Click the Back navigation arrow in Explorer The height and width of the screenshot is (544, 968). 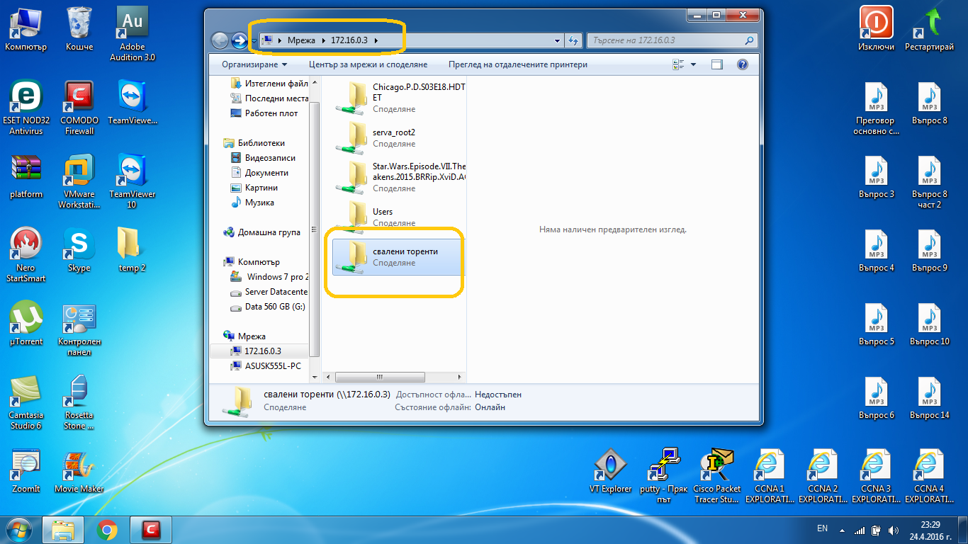(x=220, y=40)
